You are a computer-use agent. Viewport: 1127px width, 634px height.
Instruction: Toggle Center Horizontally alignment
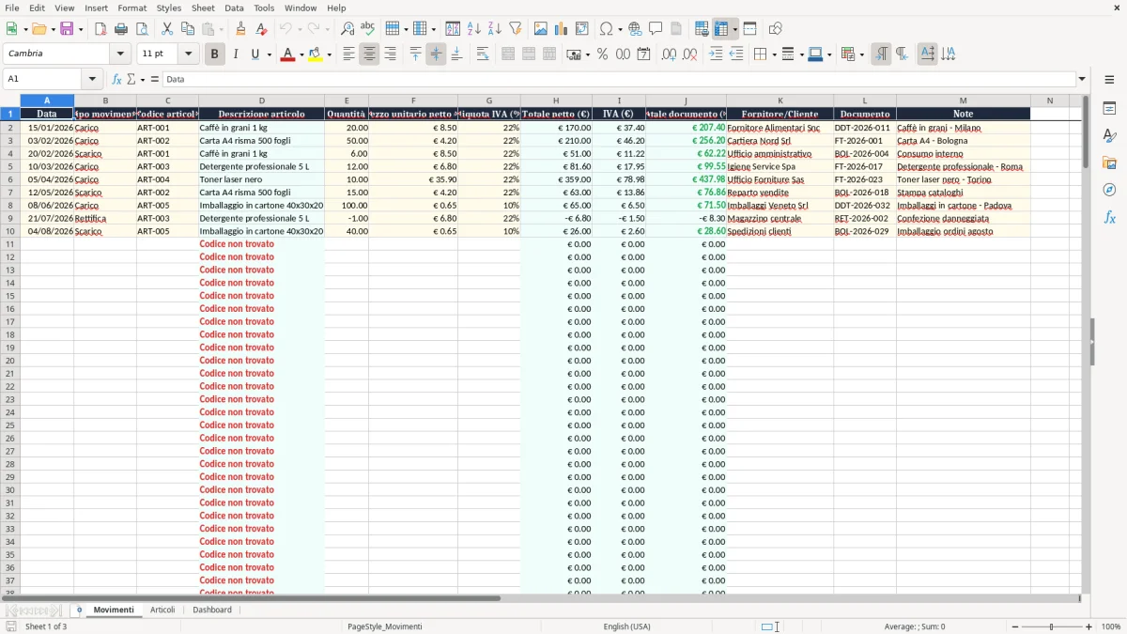pyautogui.click(x=369, y=54)
